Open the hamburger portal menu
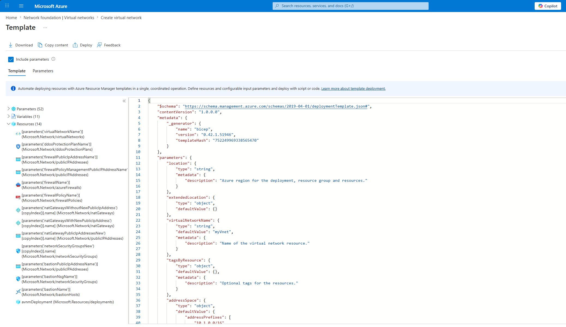The width and height of the screenshot is (566, 327). tap(21, 6)
